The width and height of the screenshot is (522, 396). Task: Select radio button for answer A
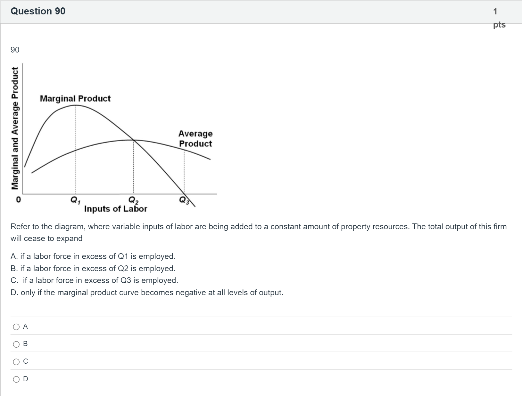click(x=16, y=327)
